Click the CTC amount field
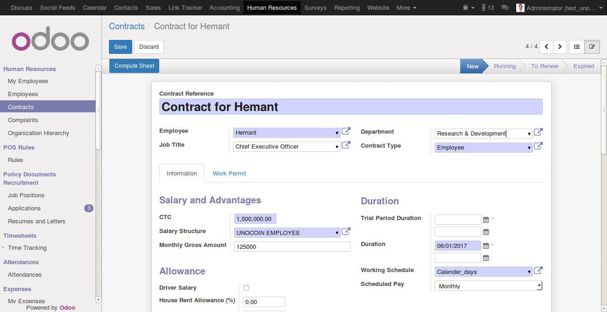 pyautogui.click(x=255, y=219)
